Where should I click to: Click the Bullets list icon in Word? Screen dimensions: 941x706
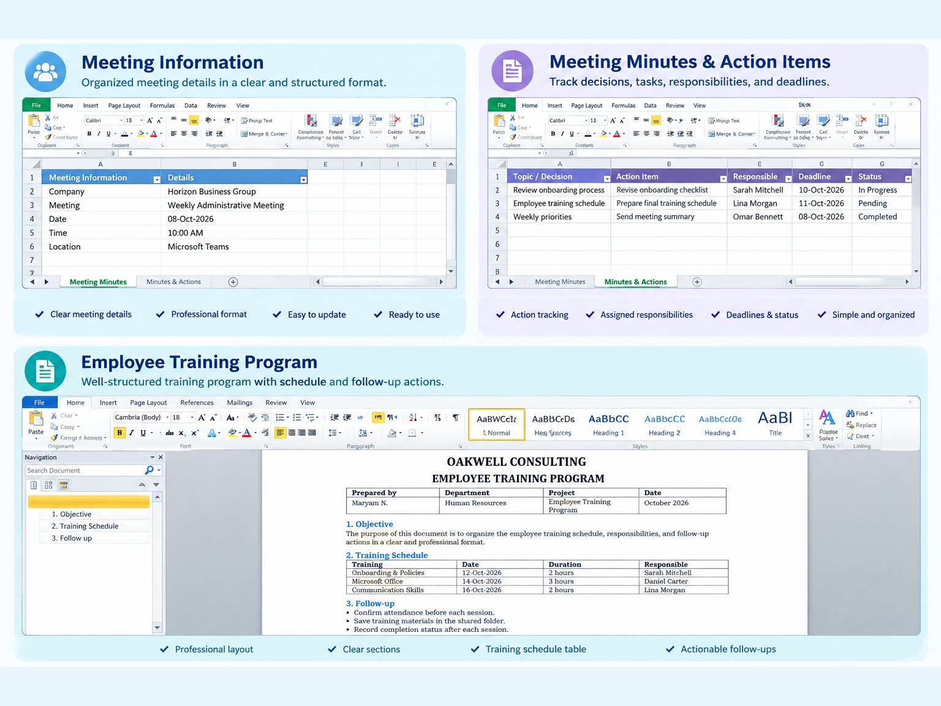pyautogui.click(x=280, y=417)
